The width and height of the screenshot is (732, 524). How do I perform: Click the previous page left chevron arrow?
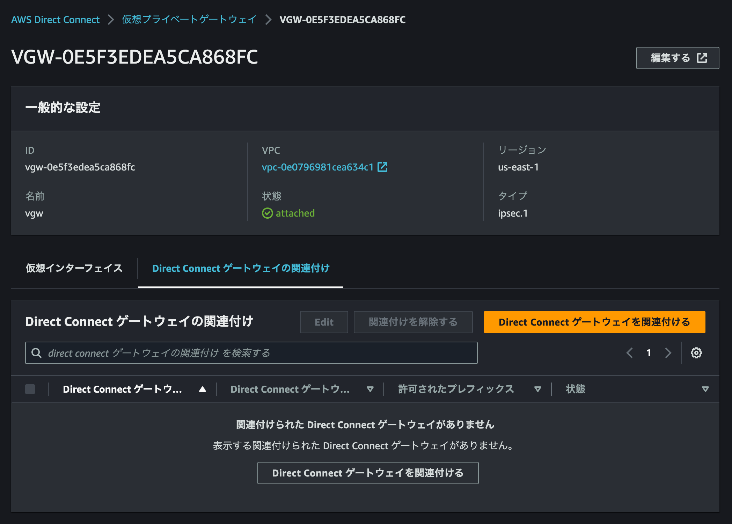[629, 353]
